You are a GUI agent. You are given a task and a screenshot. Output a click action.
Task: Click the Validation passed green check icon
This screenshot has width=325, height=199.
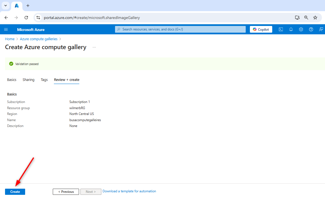11,64
